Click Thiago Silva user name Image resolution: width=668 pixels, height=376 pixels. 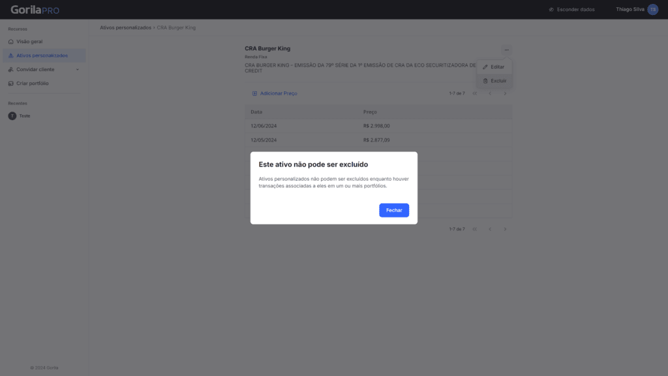630,9
